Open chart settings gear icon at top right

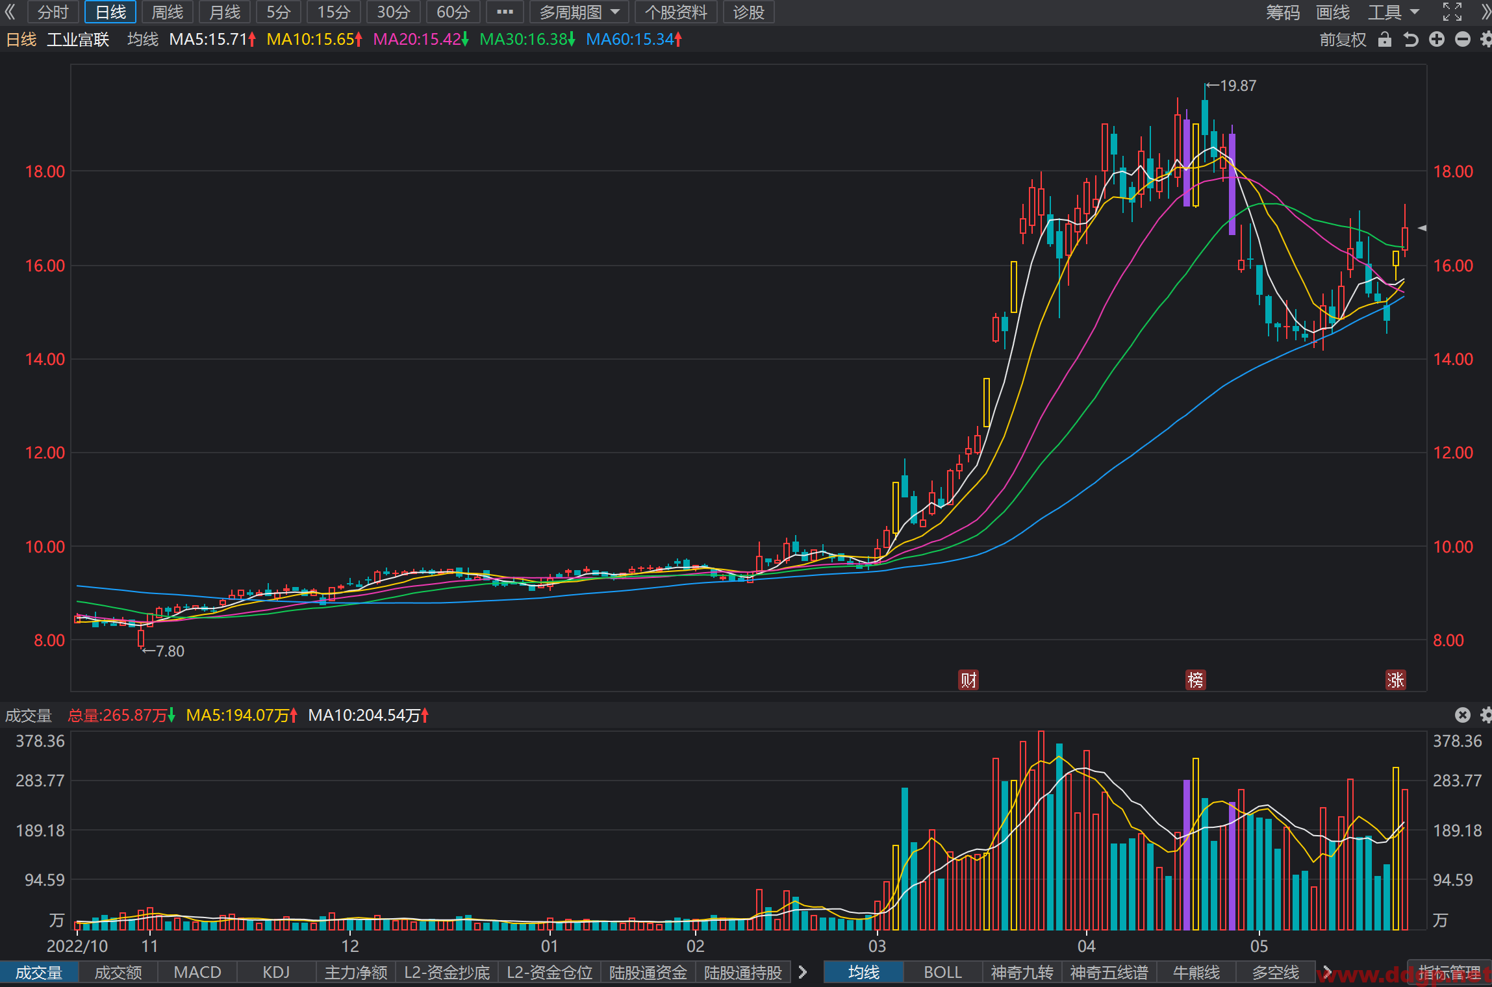1486,40
